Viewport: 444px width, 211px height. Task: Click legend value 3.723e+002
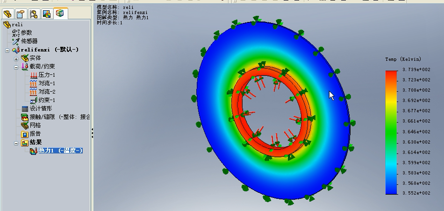coord(416,80)
